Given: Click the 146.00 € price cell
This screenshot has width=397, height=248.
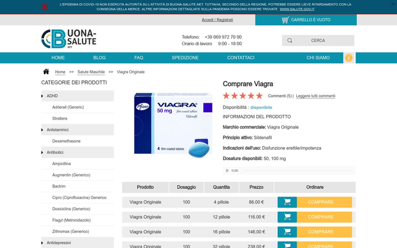Looking at the screenshot, I should [x=257, y=232].
